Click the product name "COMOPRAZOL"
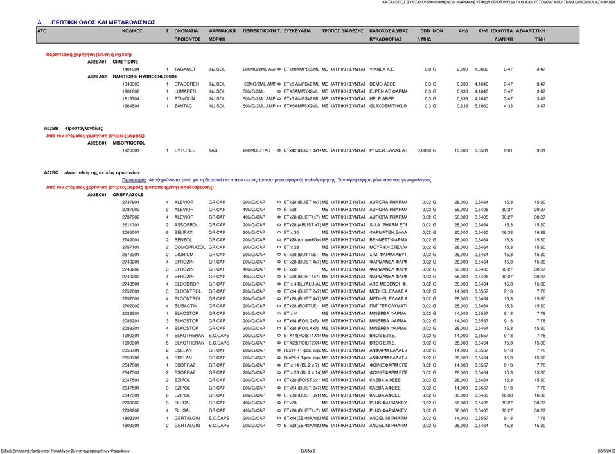 click(x=189, y=247)
